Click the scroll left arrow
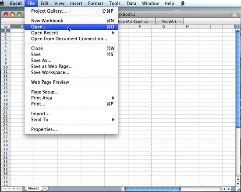Viewport: 241px width, 192px height. pos(224,189)
